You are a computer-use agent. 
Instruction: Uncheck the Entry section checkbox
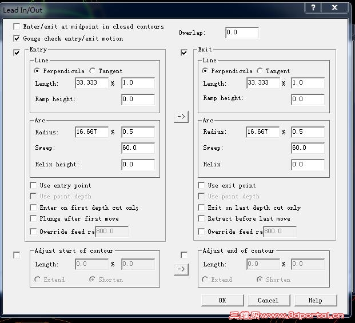click(x=17, y=53)
